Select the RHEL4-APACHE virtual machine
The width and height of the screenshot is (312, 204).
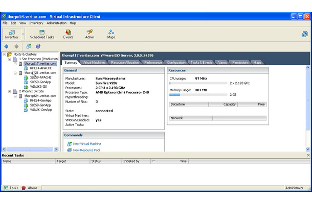click(41, 68)
